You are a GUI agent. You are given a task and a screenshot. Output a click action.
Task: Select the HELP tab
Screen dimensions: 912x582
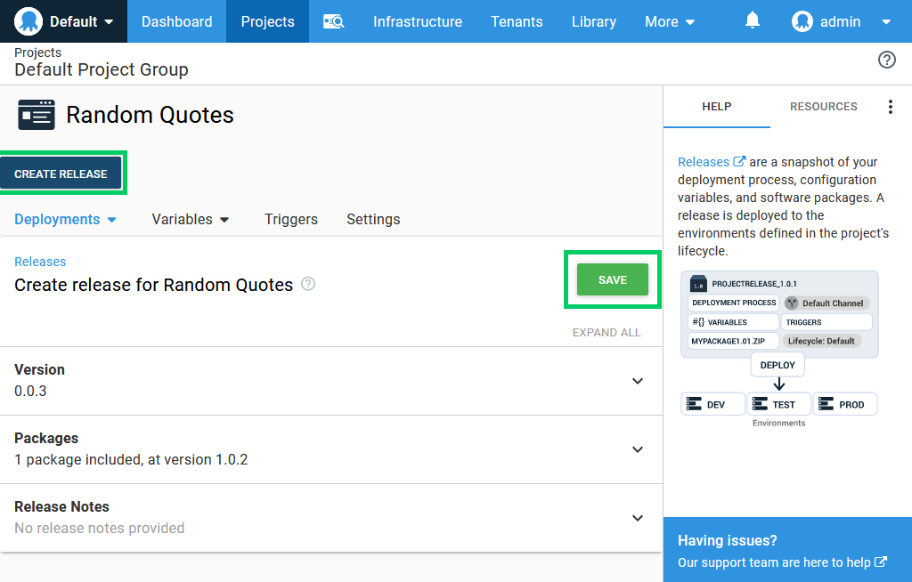pyautogui.click(x=717, y=107)
